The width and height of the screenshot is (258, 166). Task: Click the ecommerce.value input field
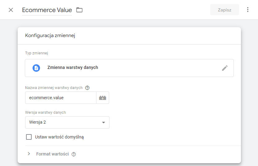point(61,98)
